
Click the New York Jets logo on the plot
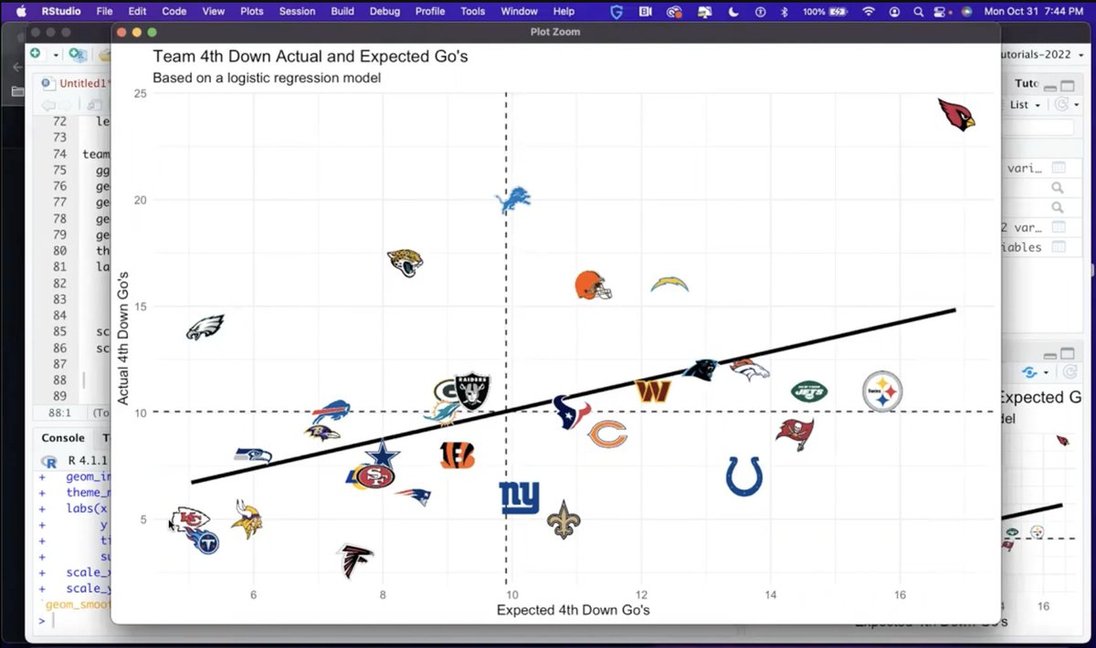point(809,392)
